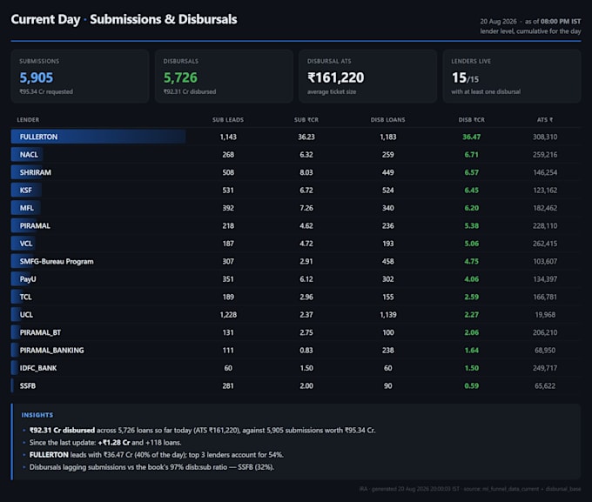Click NACL's ATS value 259,216
This screenshot has width=592, height=502.
(545, 154)
